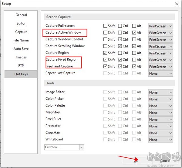This screenshot has width=182, height=168.
Task: Open the File Name settings tab
Action: point(21,40)
